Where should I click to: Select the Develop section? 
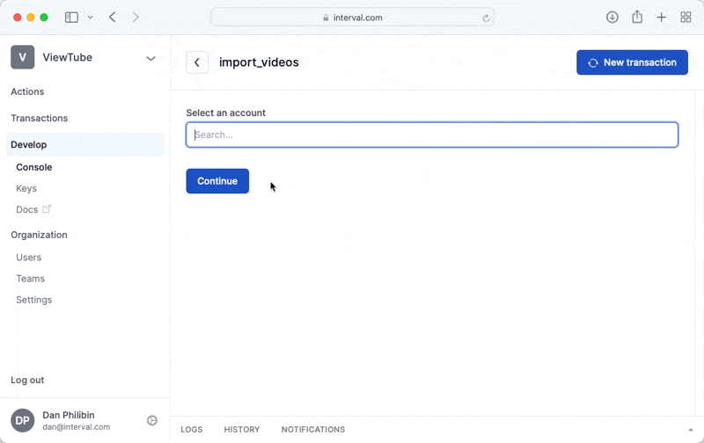(85, 144)
